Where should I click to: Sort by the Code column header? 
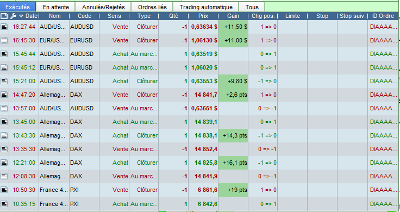click(84, 16)
